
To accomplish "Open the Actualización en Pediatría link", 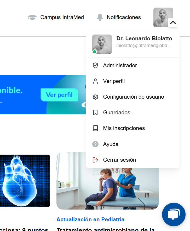I will pos(90,219).
